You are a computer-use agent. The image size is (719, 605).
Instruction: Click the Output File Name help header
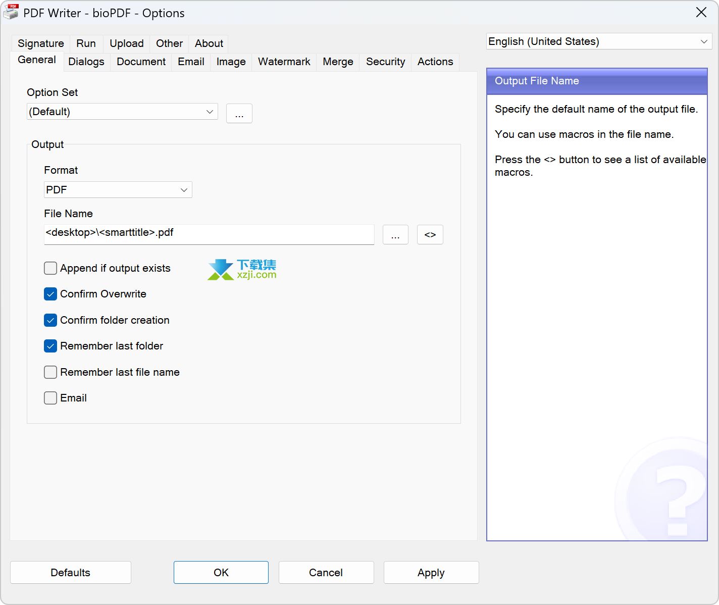[597, 81]
